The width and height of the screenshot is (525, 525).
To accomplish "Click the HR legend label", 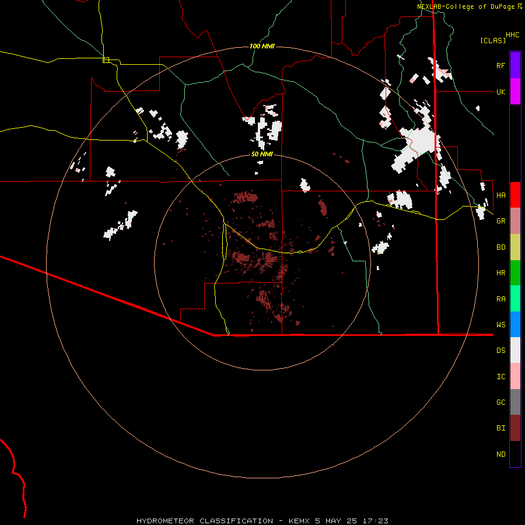I will click(501, 273).
